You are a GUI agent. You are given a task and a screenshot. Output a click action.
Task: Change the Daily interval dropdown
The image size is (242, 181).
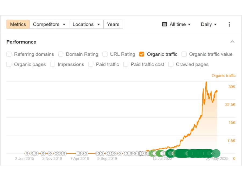209,24
